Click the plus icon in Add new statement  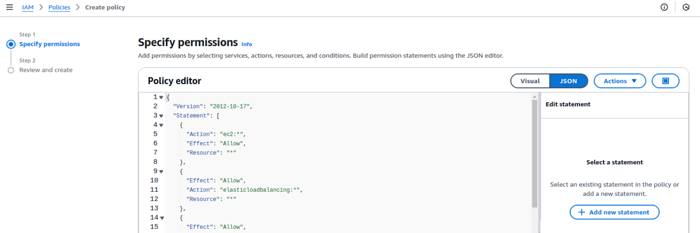pyautogui.click(x=582, y=212)
